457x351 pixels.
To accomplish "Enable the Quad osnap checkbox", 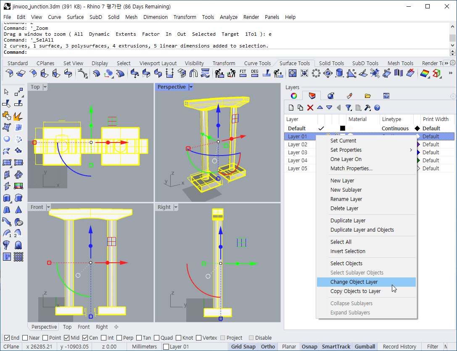I will click(x=156, y=338).
